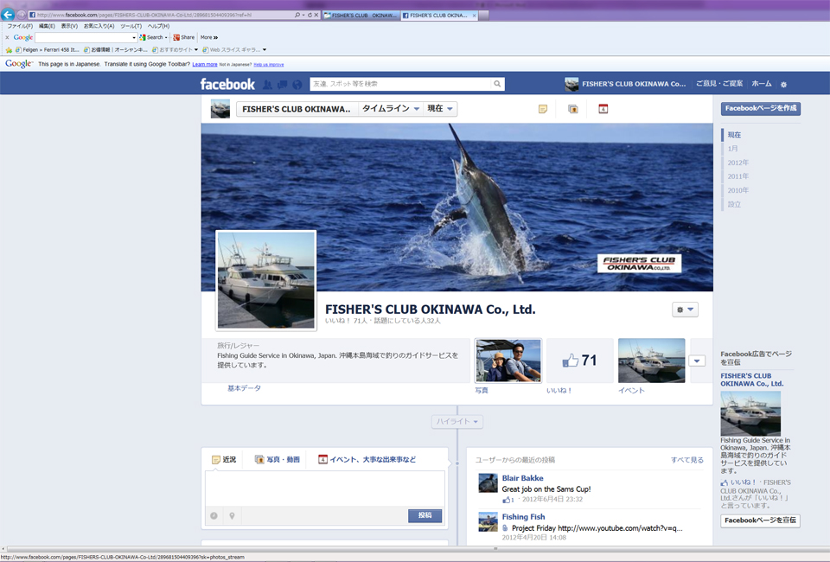Click the small page thumbnail beside the page name button
The height and width of the screenshot is (562, 830).
click(x=220, y=109)
